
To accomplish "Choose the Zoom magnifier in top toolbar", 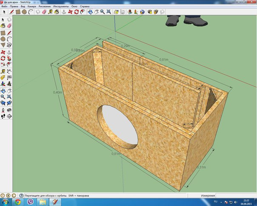I will coord(103,12).
